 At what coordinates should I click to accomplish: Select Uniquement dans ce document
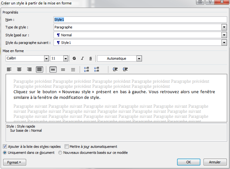pos(5,153)
